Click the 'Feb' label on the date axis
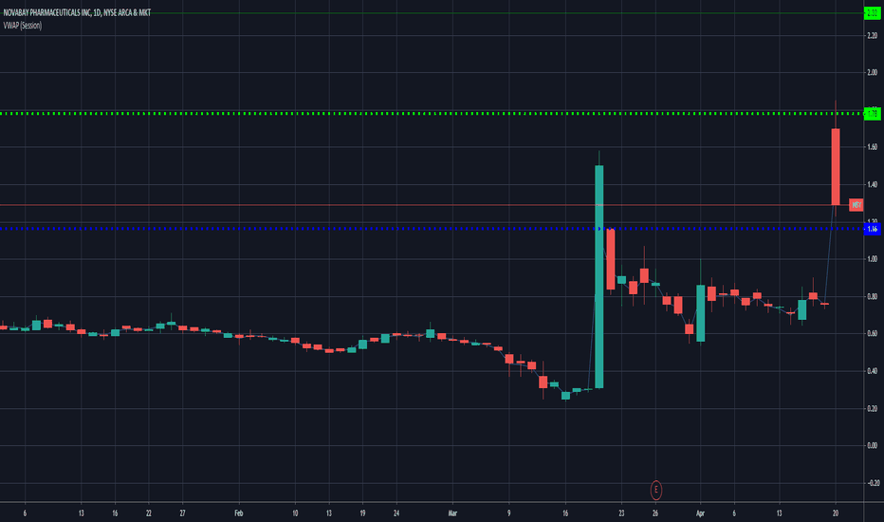 coord(238,513)
